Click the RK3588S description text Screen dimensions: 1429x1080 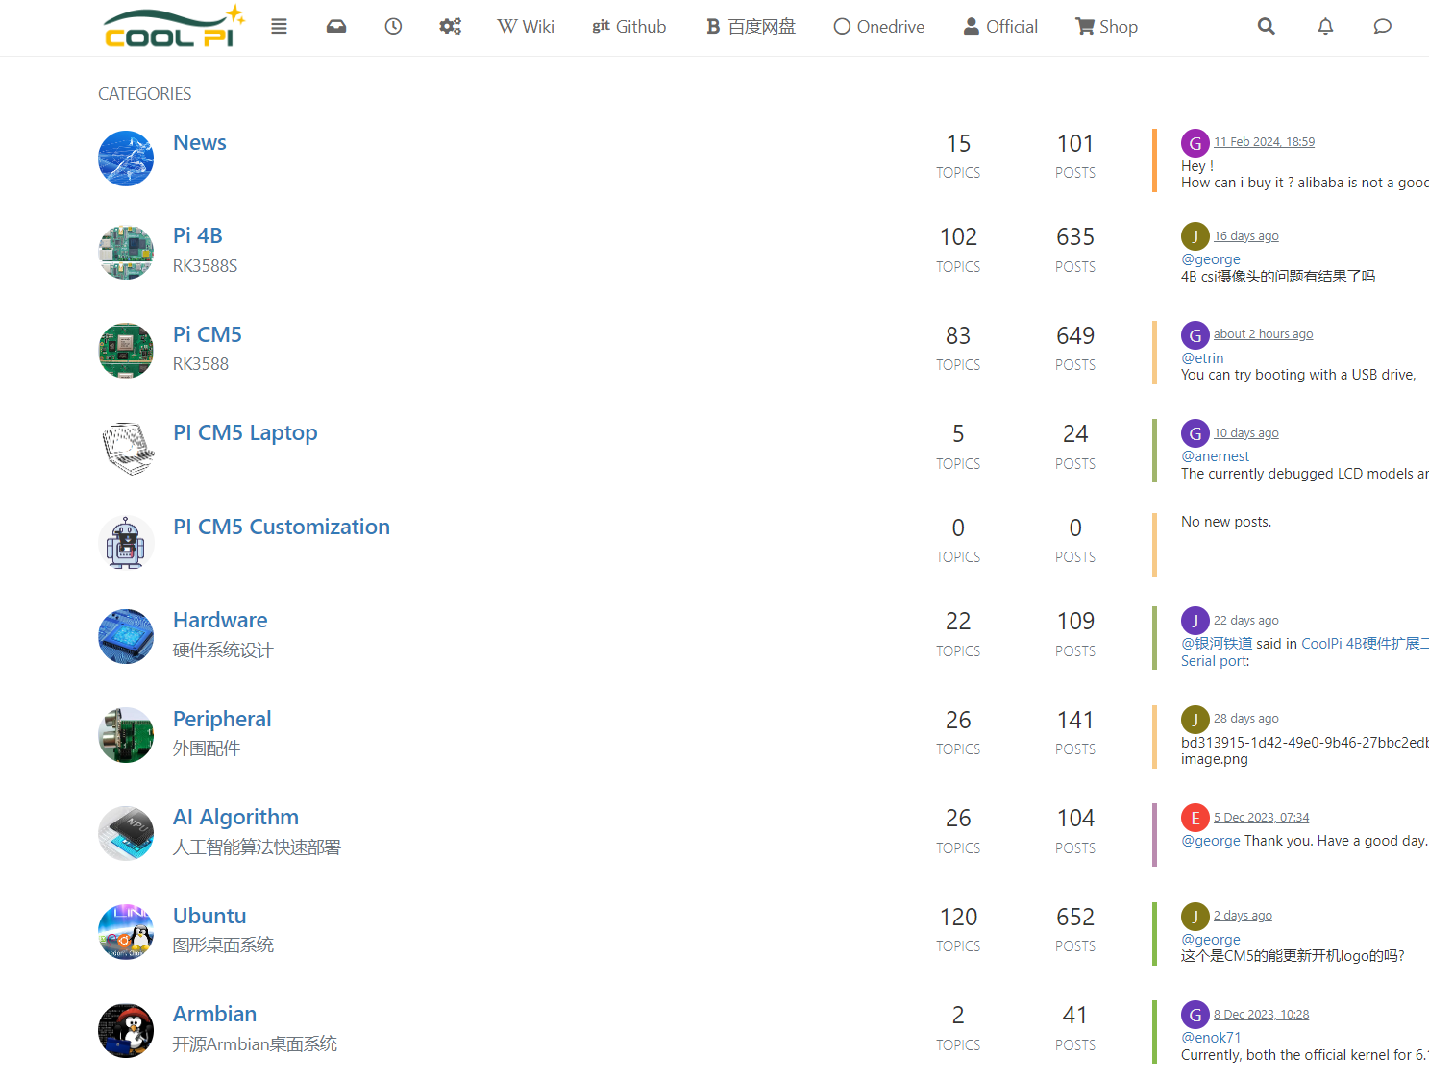point(205,266)
